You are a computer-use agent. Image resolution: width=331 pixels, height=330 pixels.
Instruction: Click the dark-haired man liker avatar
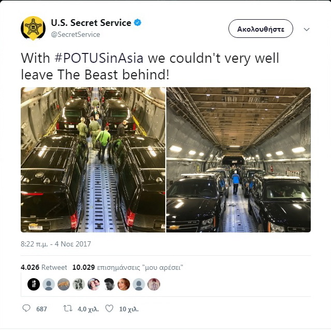(x=109, y=284)
